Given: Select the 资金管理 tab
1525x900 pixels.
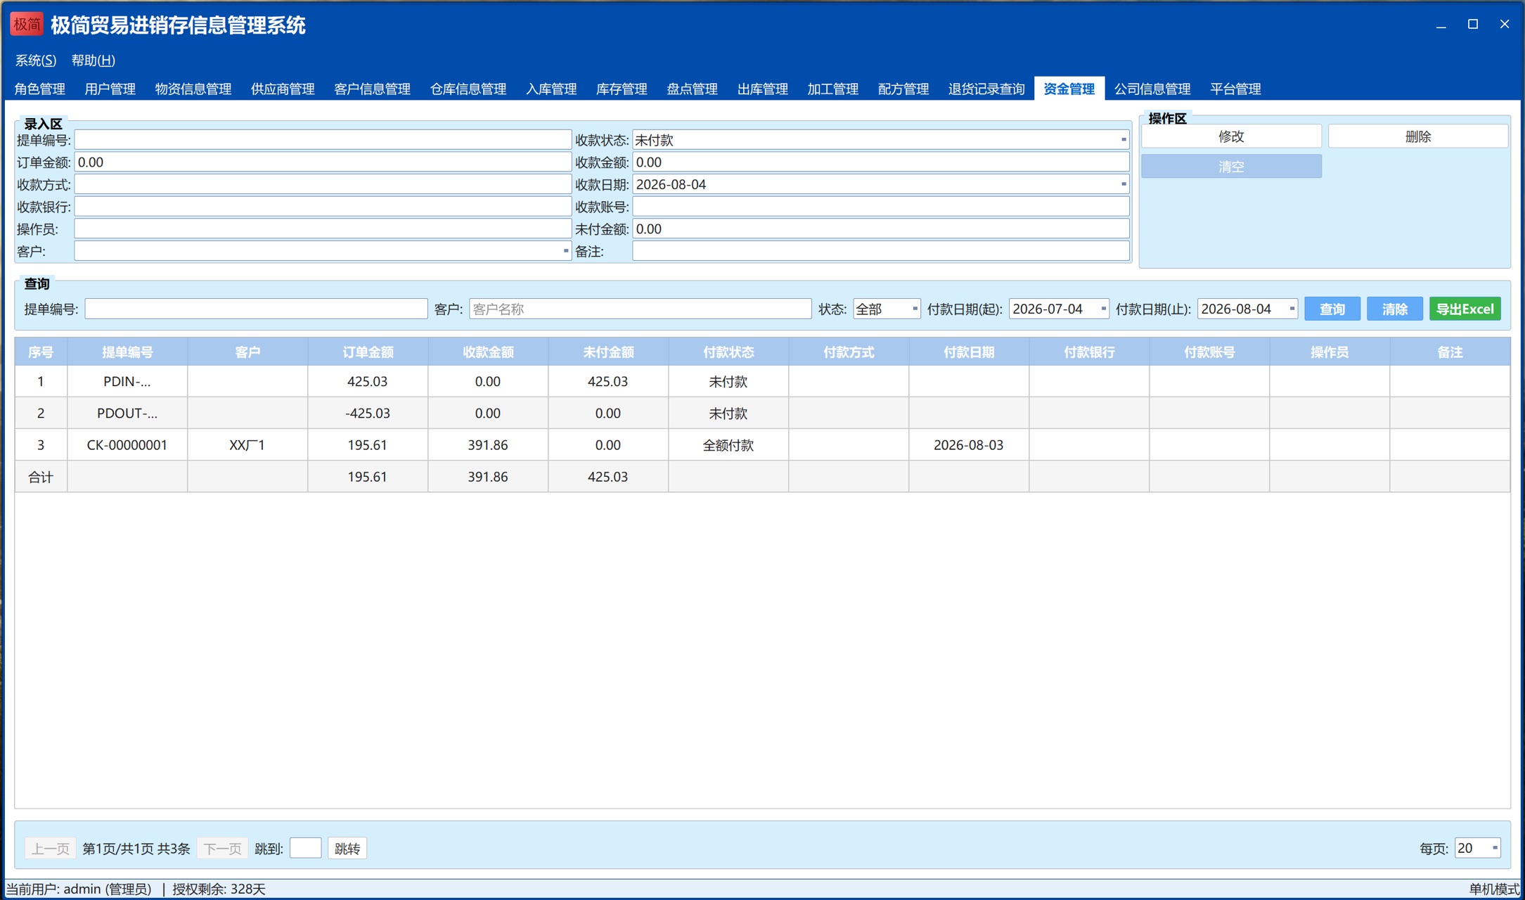Looking at the screenshot, I should pyautogui.click(x=1069, y=89).
